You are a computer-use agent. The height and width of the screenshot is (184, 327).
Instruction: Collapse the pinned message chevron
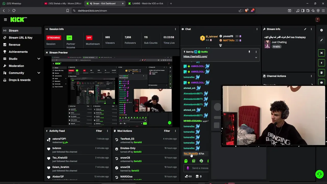click(x=256, y=57)
